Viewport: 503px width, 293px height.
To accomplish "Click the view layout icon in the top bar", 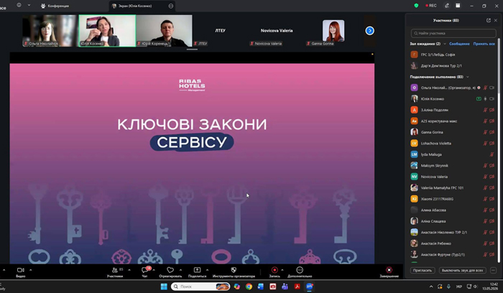I will coord(458,6).
